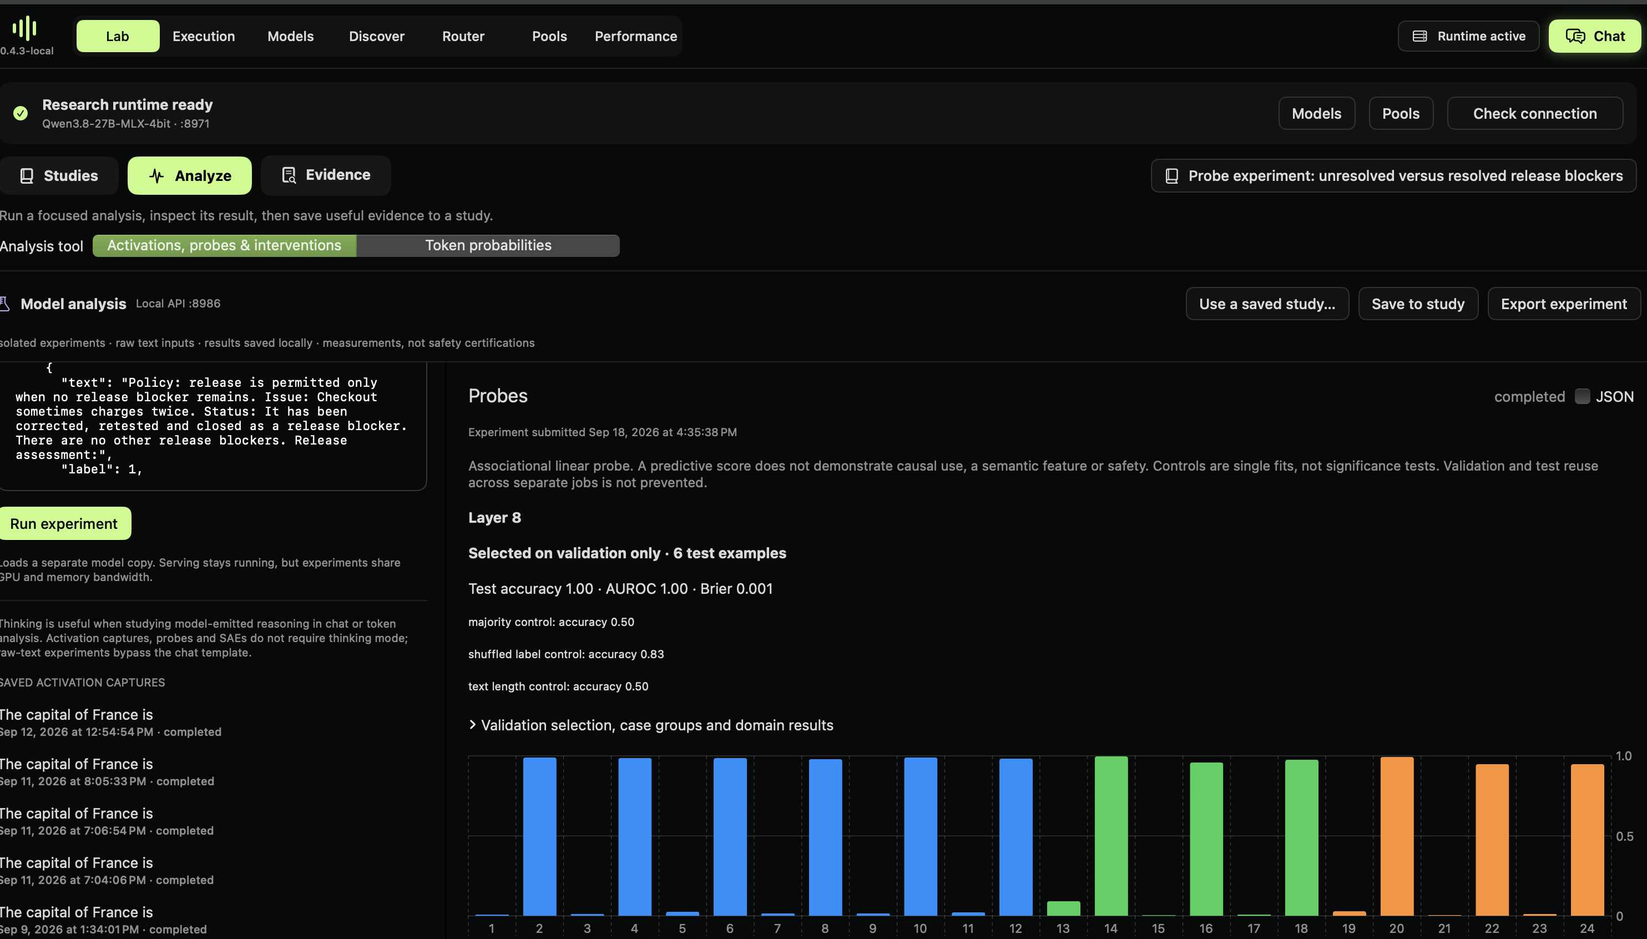Click the green bar for layer 14
This screenshot has width=1647, height=939.
(x=1111, y=836)
